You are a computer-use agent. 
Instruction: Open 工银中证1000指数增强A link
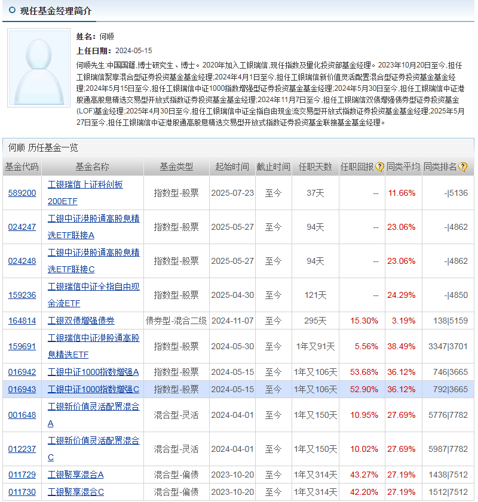93,372
